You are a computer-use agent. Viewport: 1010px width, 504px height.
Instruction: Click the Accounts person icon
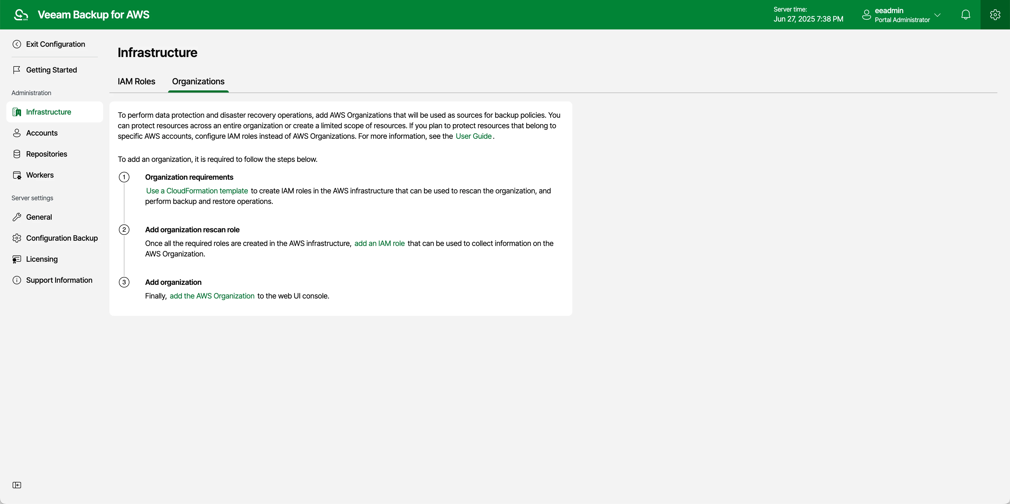pyautogui.click(x=17, y=133)
